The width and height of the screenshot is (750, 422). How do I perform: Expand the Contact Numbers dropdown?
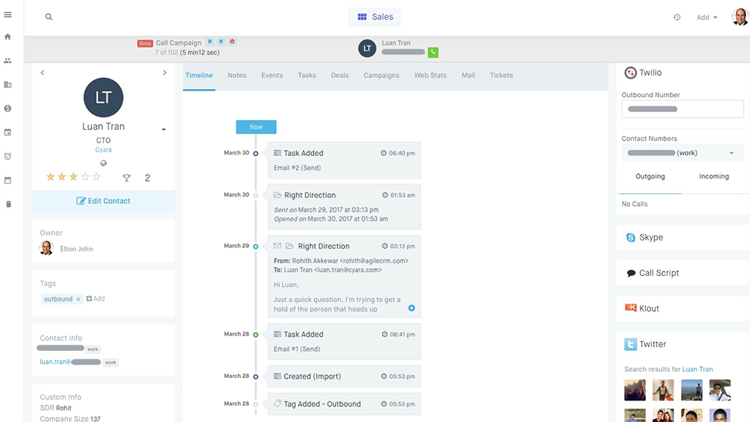(x=683, y=153)
